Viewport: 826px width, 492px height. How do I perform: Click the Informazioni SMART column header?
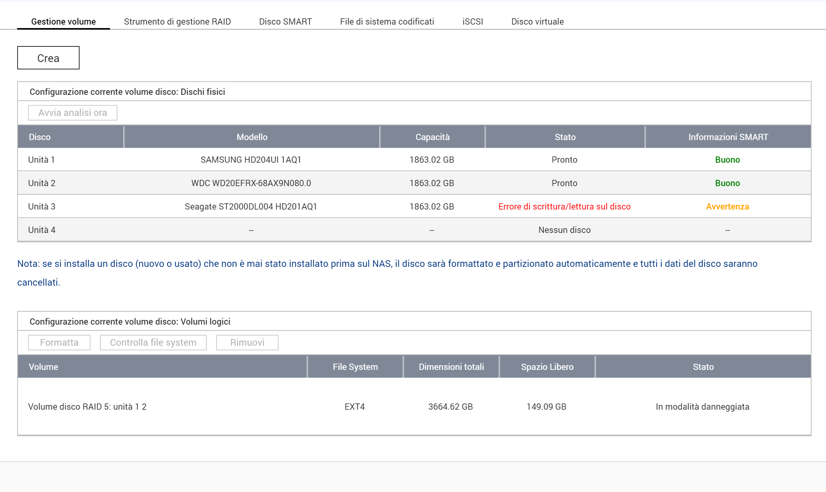(728, 137)
